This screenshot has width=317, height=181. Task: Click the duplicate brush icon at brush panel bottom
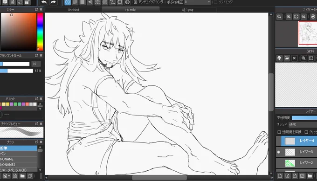point(30,176)
